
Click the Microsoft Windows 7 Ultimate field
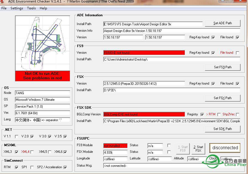[42, 100]
